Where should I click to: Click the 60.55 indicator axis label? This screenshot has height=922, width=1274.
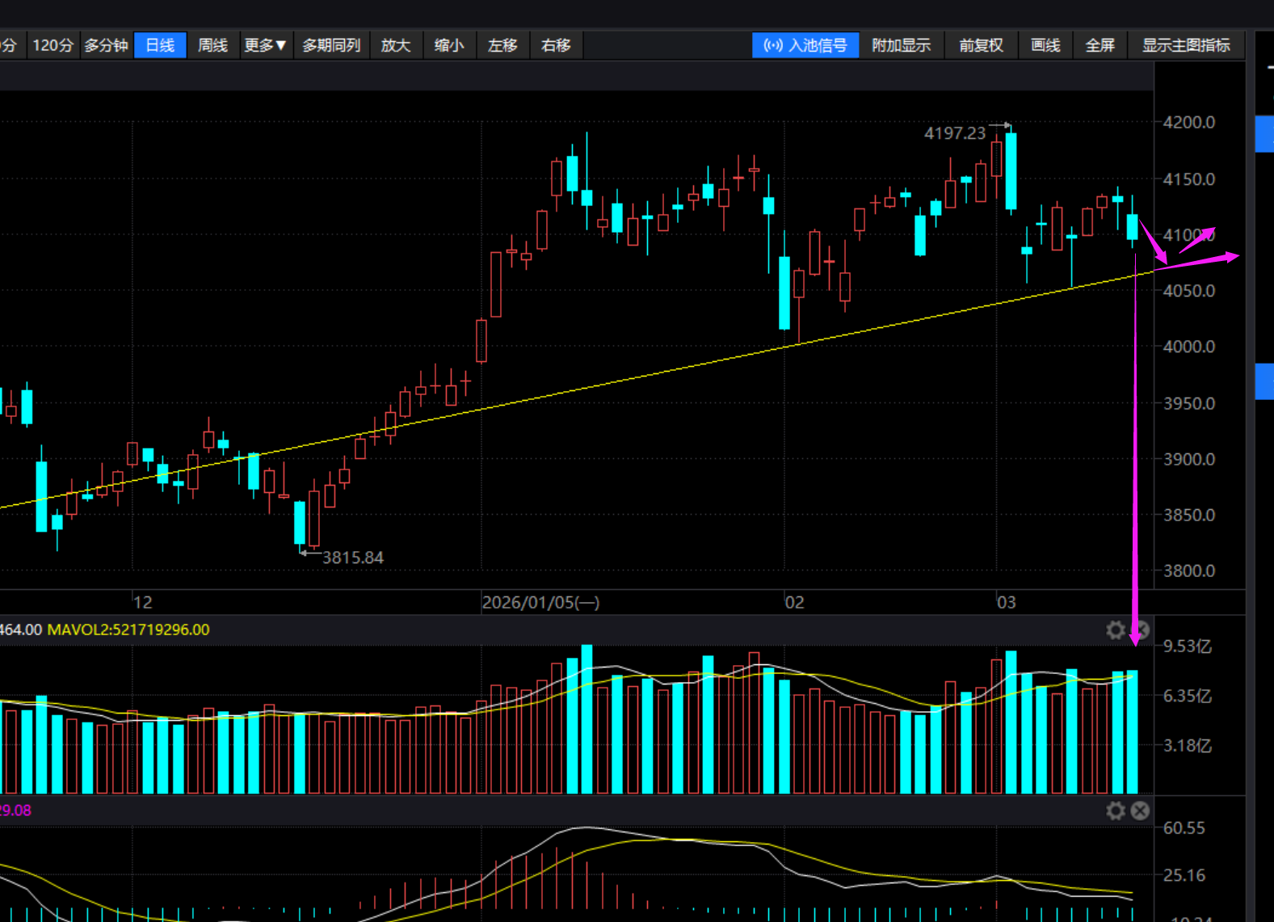tap(1184, 827)
